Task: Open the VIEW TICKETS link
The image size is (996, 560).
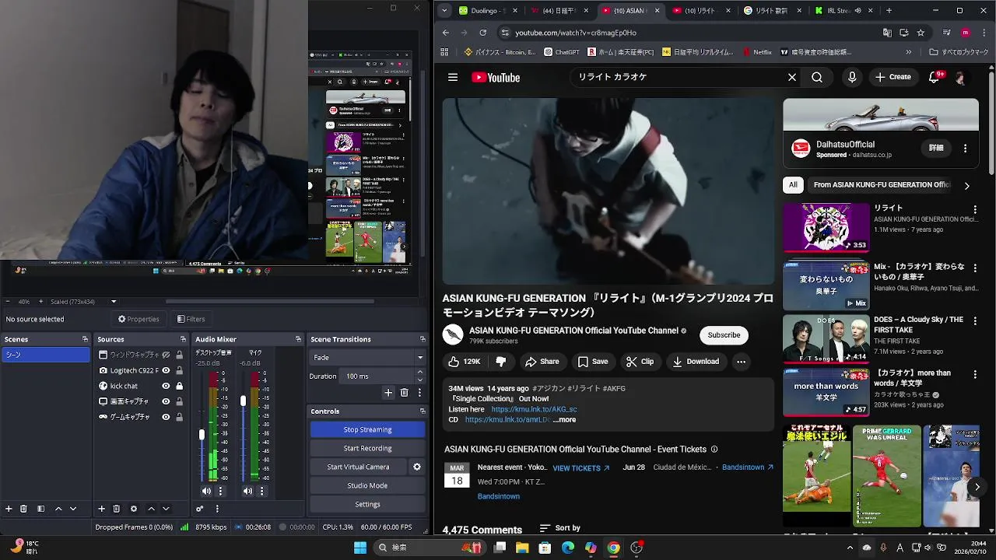Action: click(580, 468)
